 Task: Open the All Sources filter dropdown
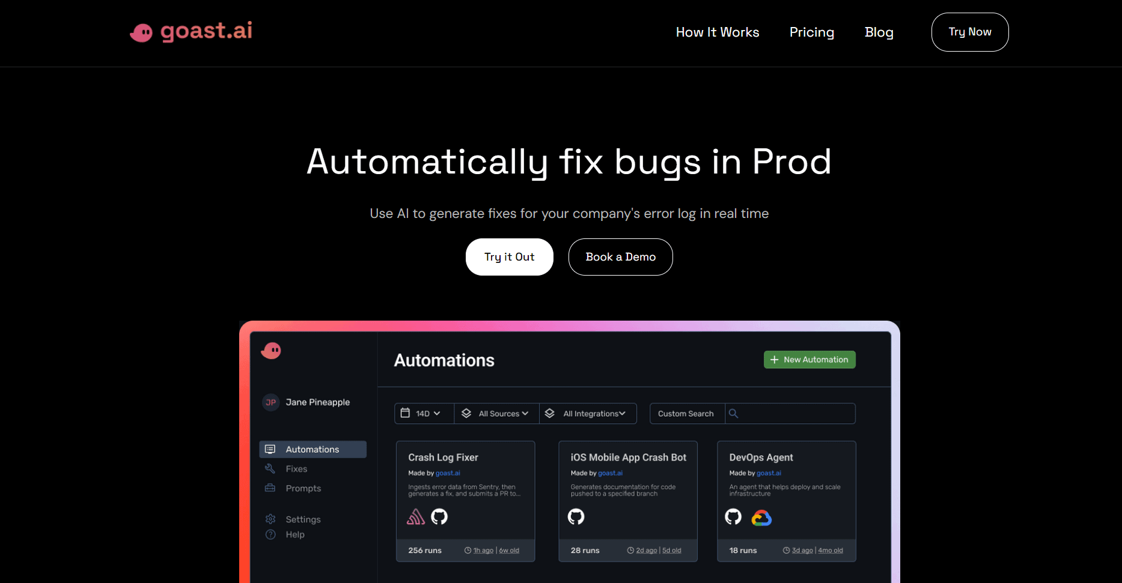(x=496, y=413)
